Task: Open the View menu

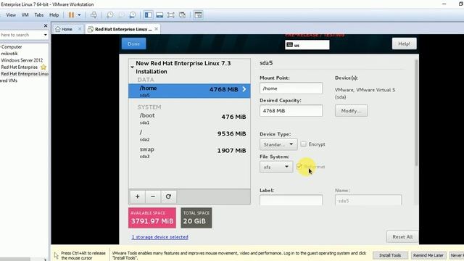Action: tap(11, 14)
